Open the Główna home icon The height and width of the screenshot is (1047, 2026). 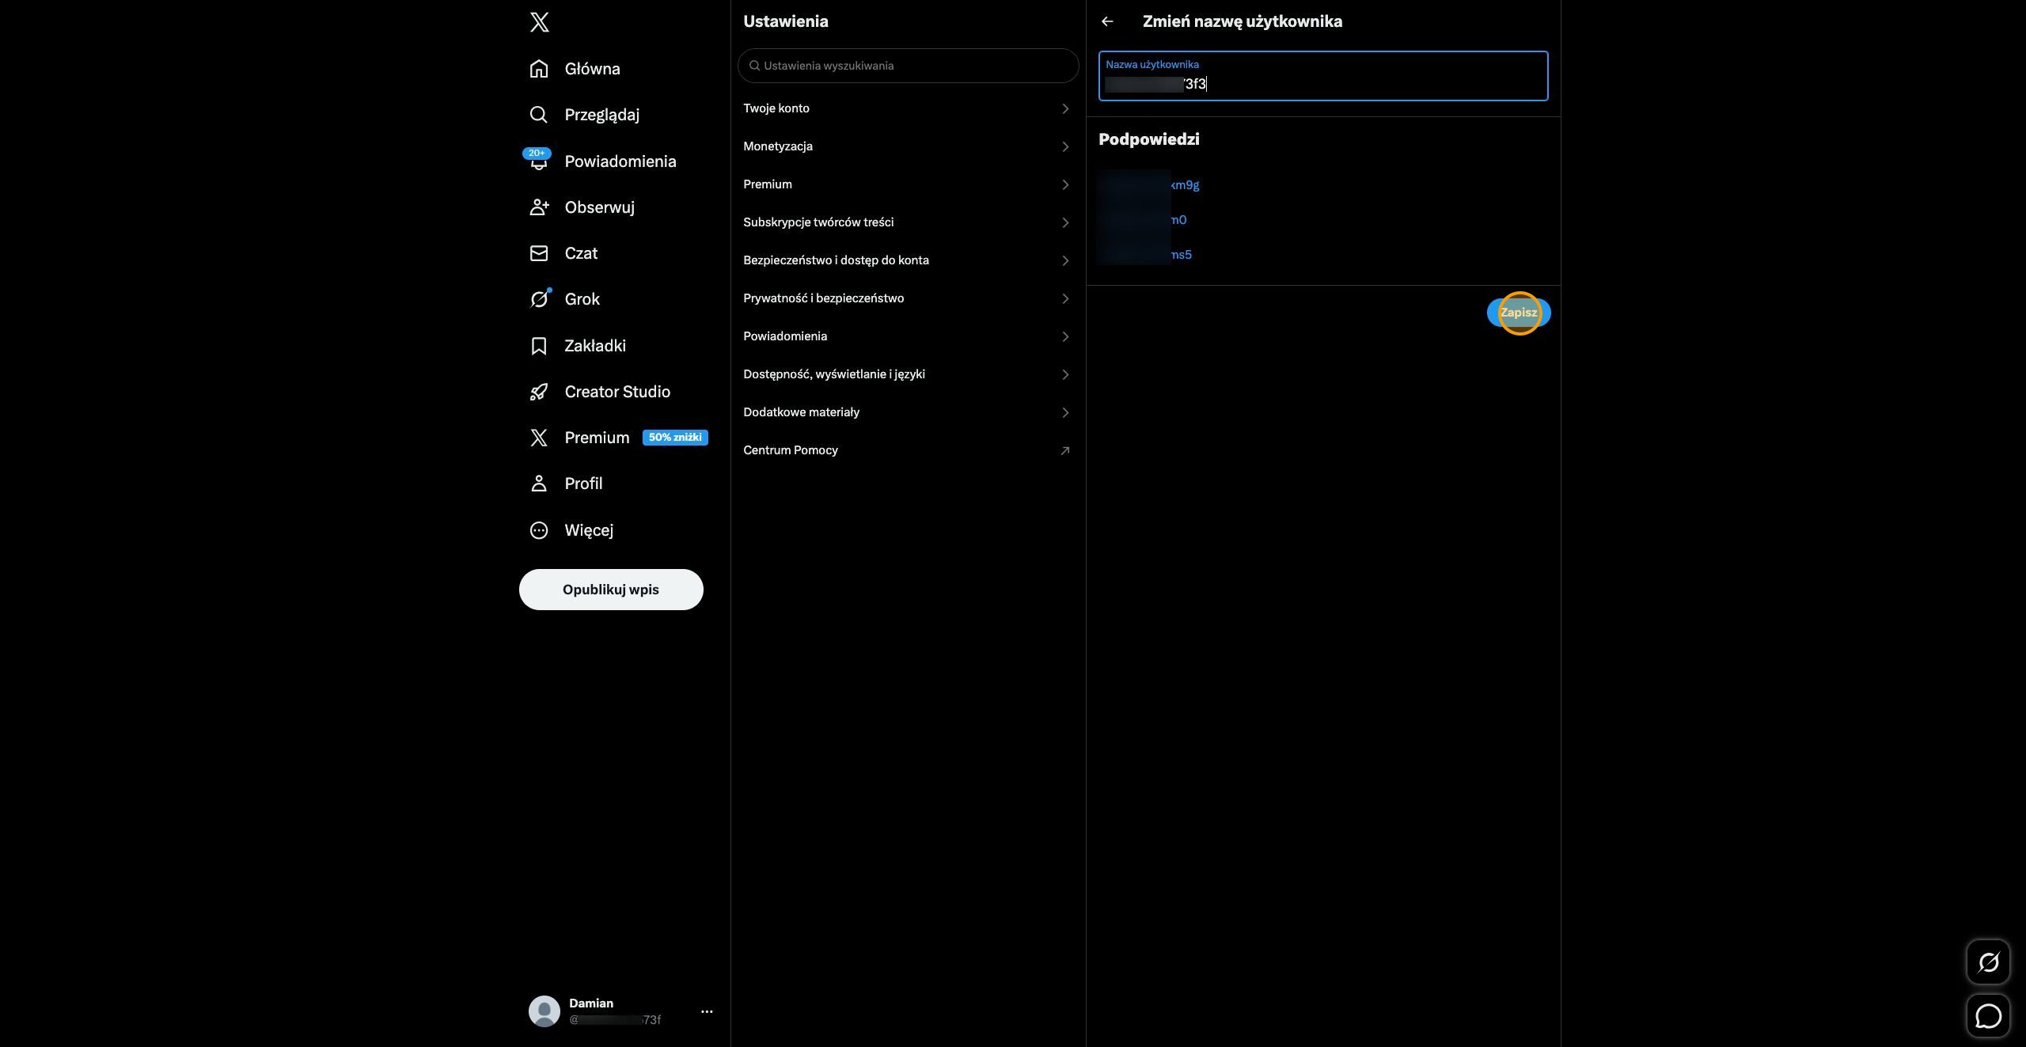[x=539, y=69]
